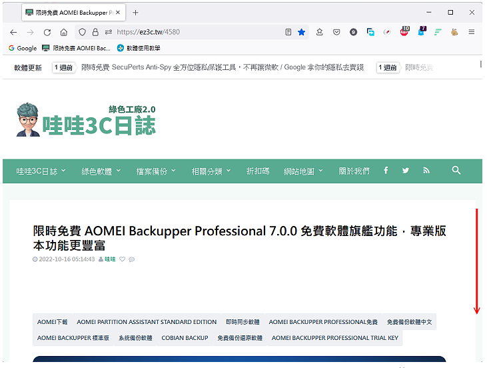Open the Twitter icon in navbar
The height and width of the screenshot is (368, 487).
[405, 170]
